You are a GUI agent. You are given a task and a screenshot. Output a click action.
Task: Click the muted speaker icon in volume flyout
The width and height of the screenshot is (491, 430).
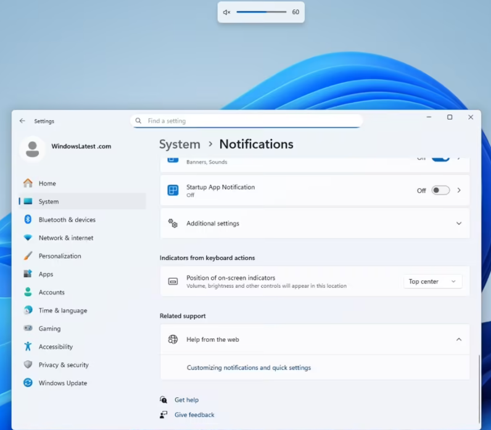click(226, 12)
